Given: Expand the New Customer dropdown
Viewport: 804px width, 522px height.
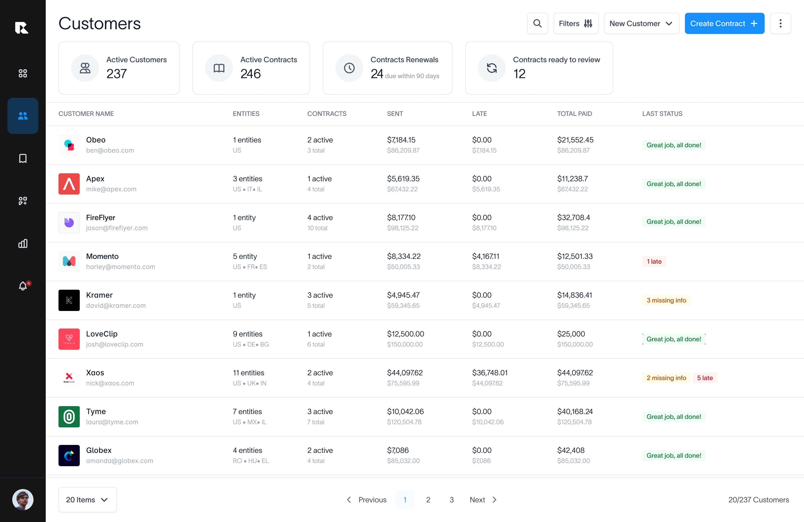Looking at the screenshot, I should [x=641, y=23].
